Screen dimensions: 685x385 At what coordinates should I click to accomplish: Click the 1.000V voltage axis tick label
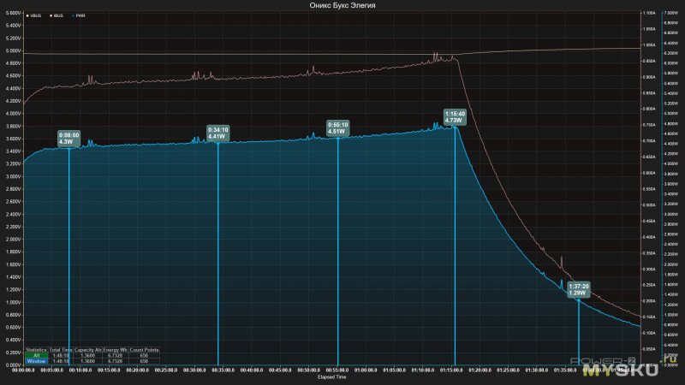(x=13, y=303)
